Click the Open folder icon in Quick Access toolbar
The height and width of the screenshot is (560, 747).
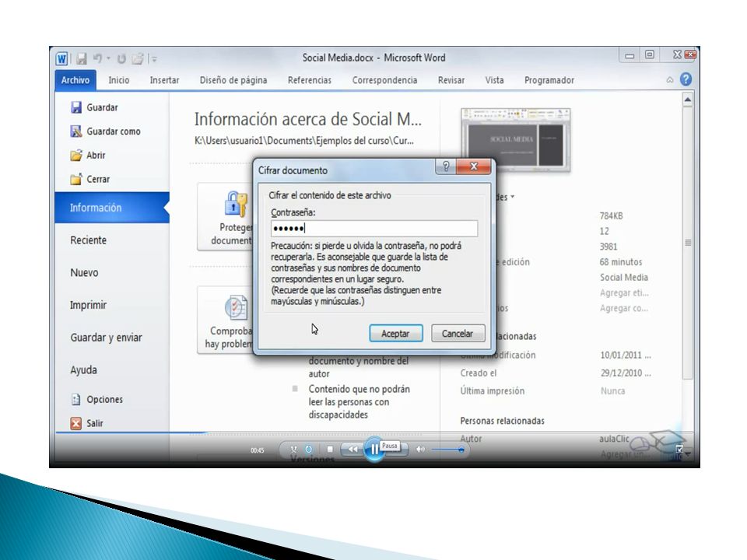point(137,58)
